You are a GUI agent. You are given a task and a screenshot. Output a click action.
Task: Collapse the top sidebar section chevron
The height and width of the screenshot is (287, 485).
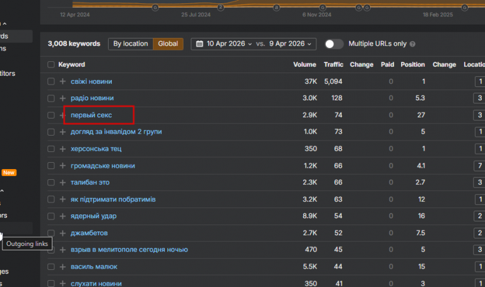(x=4, y=24)
